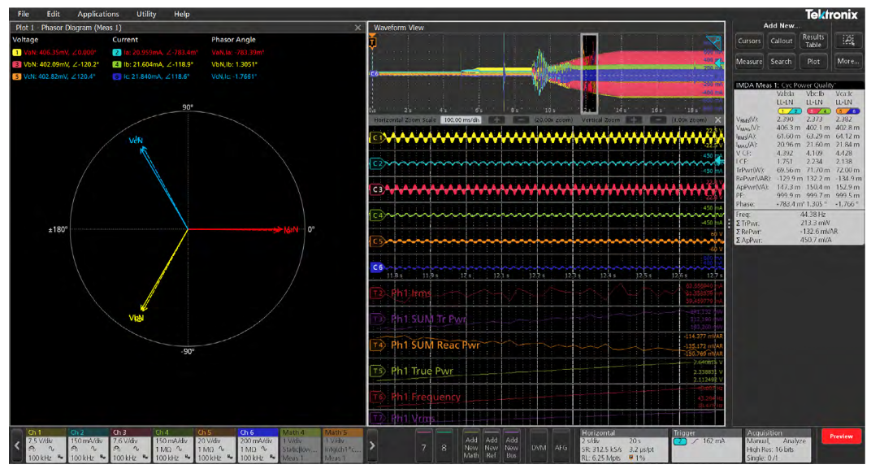
Task: Expand the channel badges to the right
Action: [x=372, y=445]
